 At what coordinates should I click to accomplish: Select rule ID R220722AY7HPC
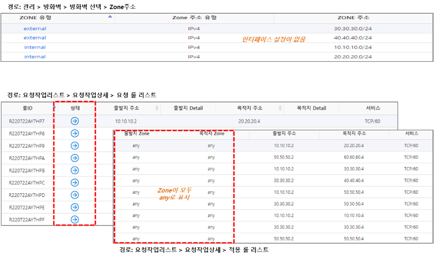[x=27, y=183]
